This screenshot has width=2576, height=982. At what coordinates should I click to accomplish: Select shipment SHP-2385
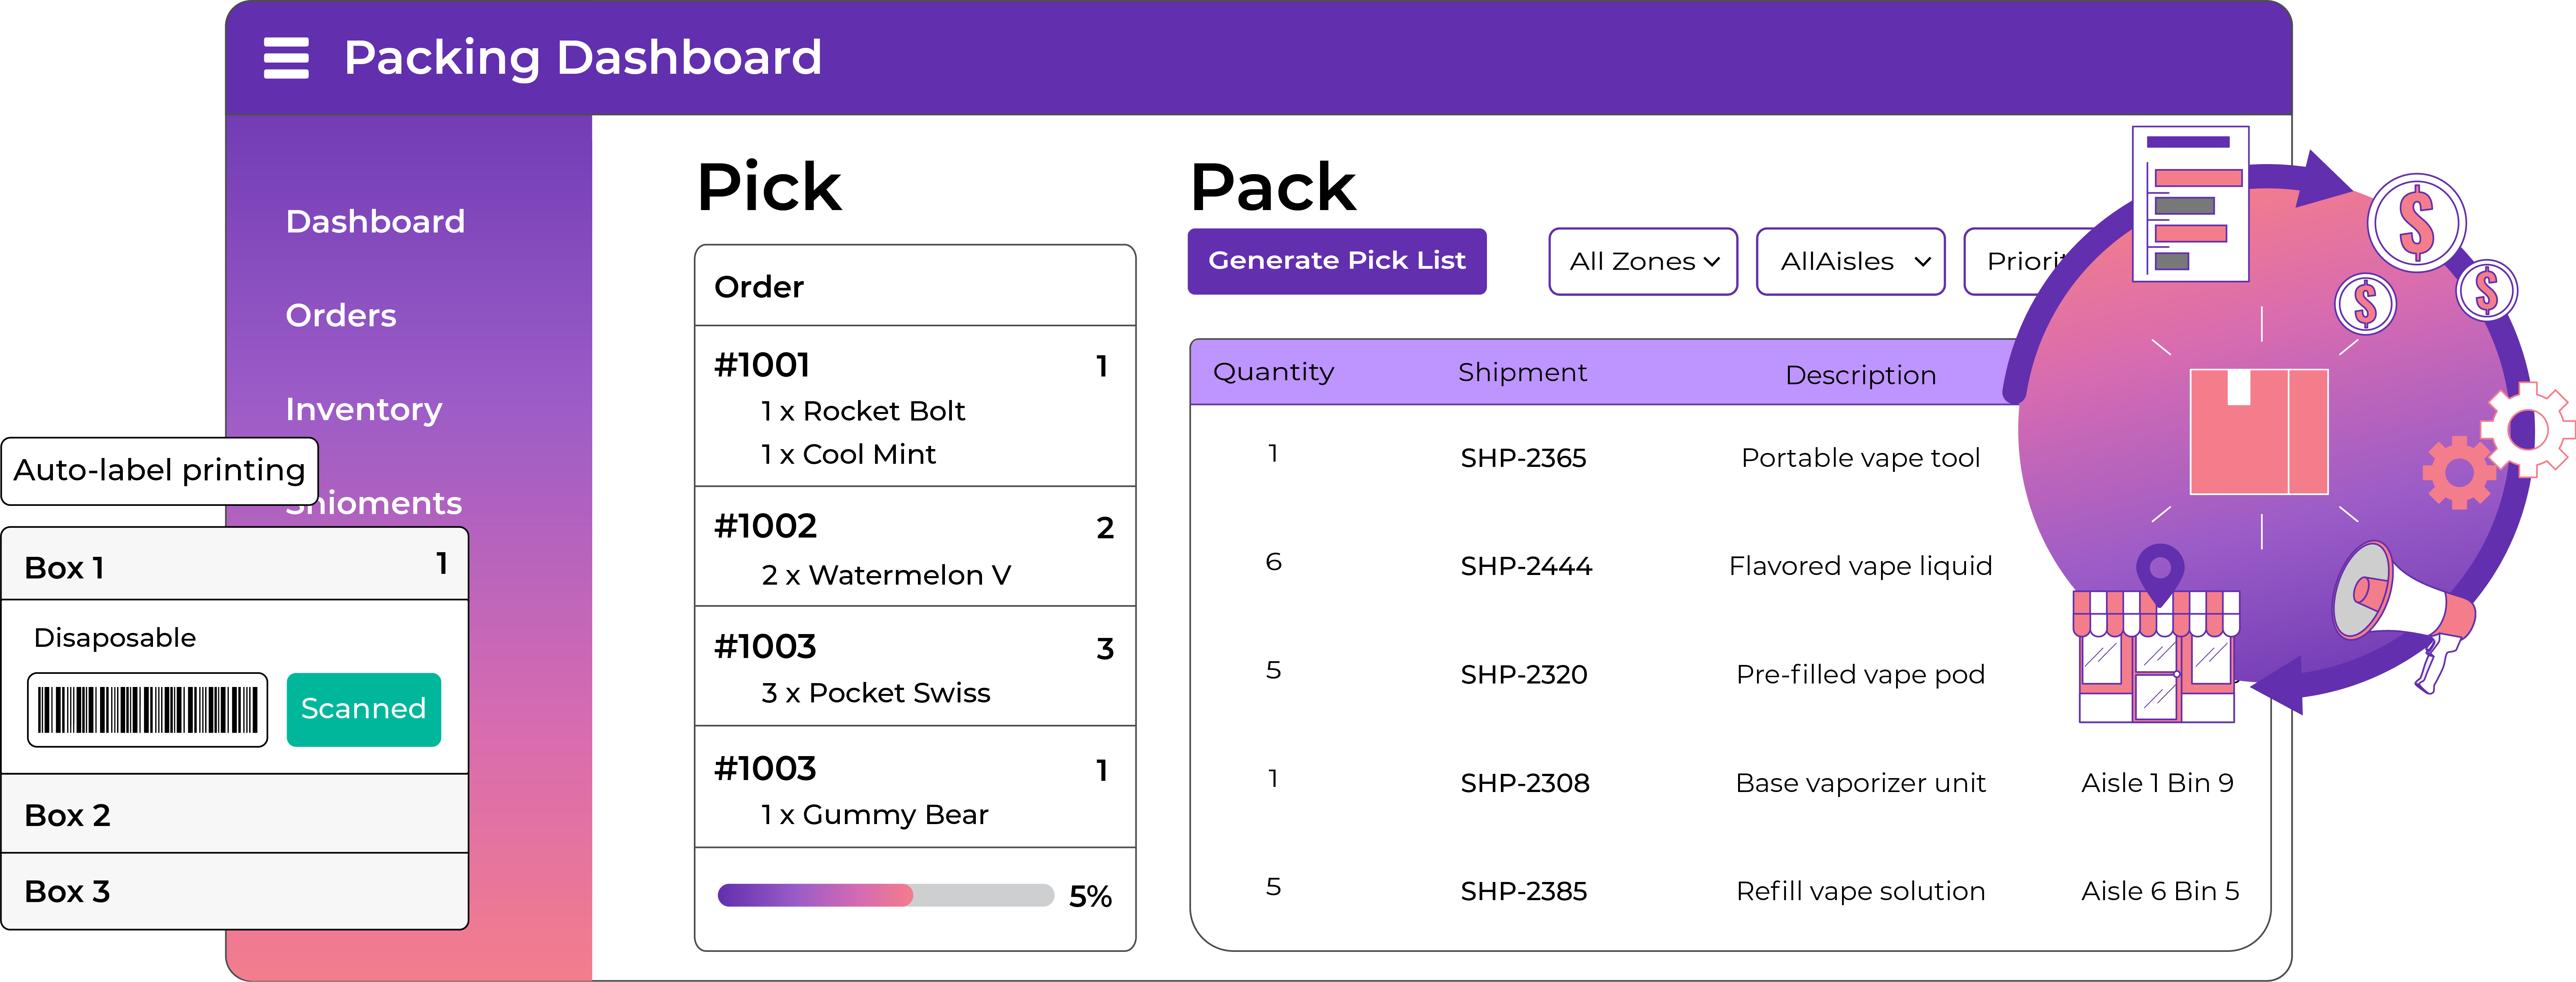(1524, 891)
